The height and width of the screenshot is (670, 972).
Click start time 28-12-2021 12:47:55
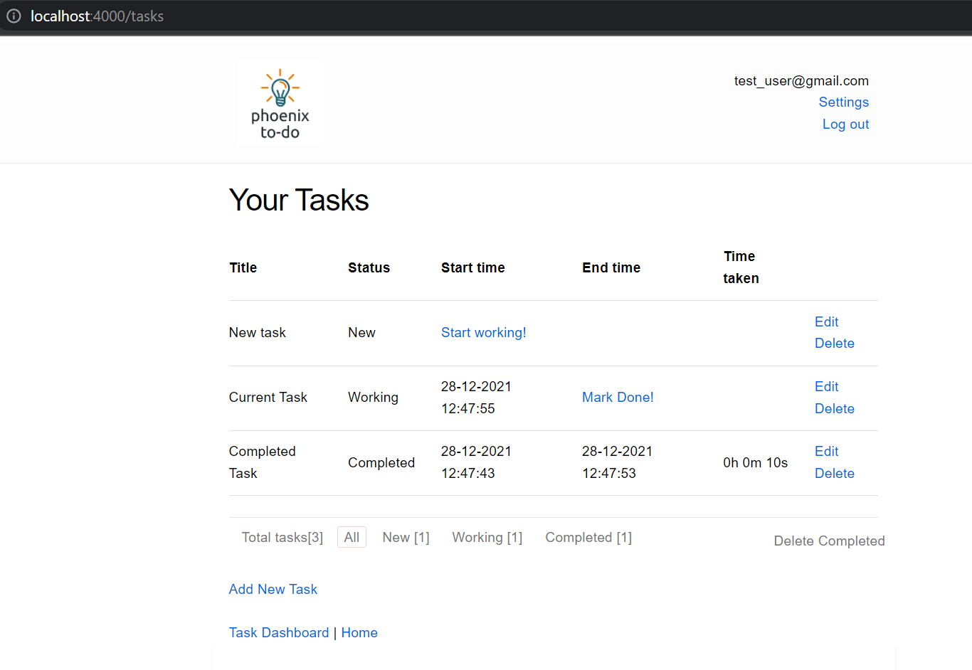pos(476,398)
